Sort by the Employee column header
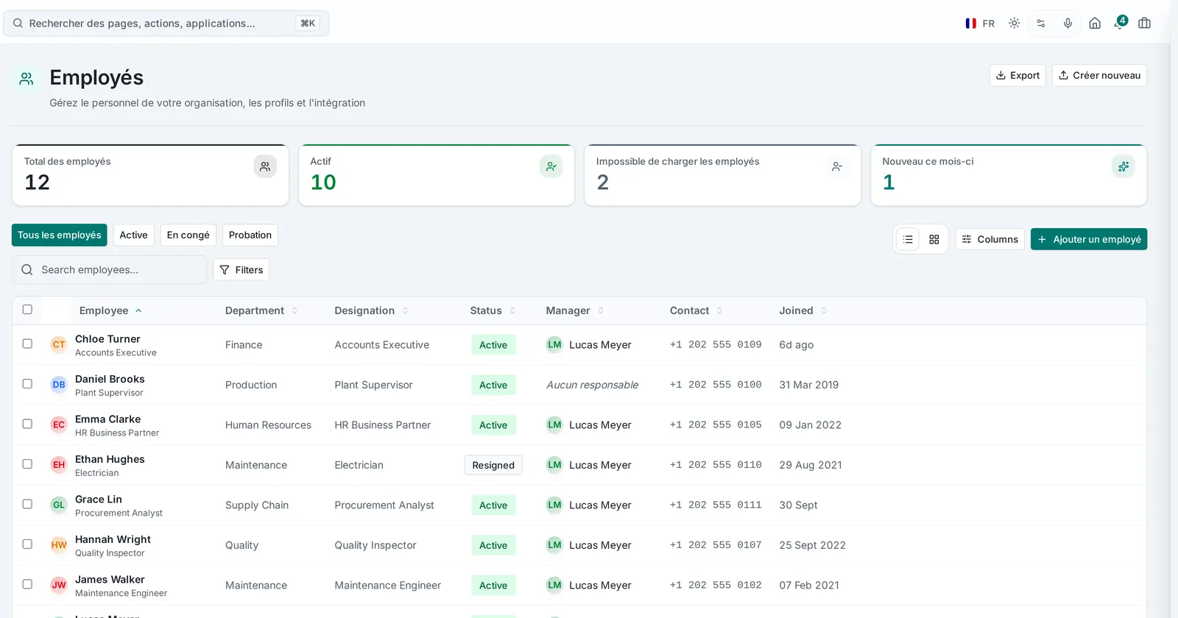Viewport: 1178px width, 618px height. pyautogui.click(x=110, y=310)
